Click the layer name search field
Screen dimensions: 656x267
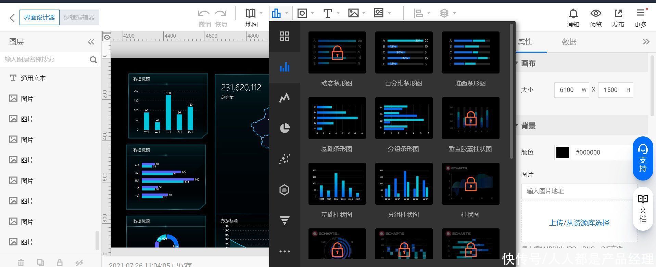[45, 59]
